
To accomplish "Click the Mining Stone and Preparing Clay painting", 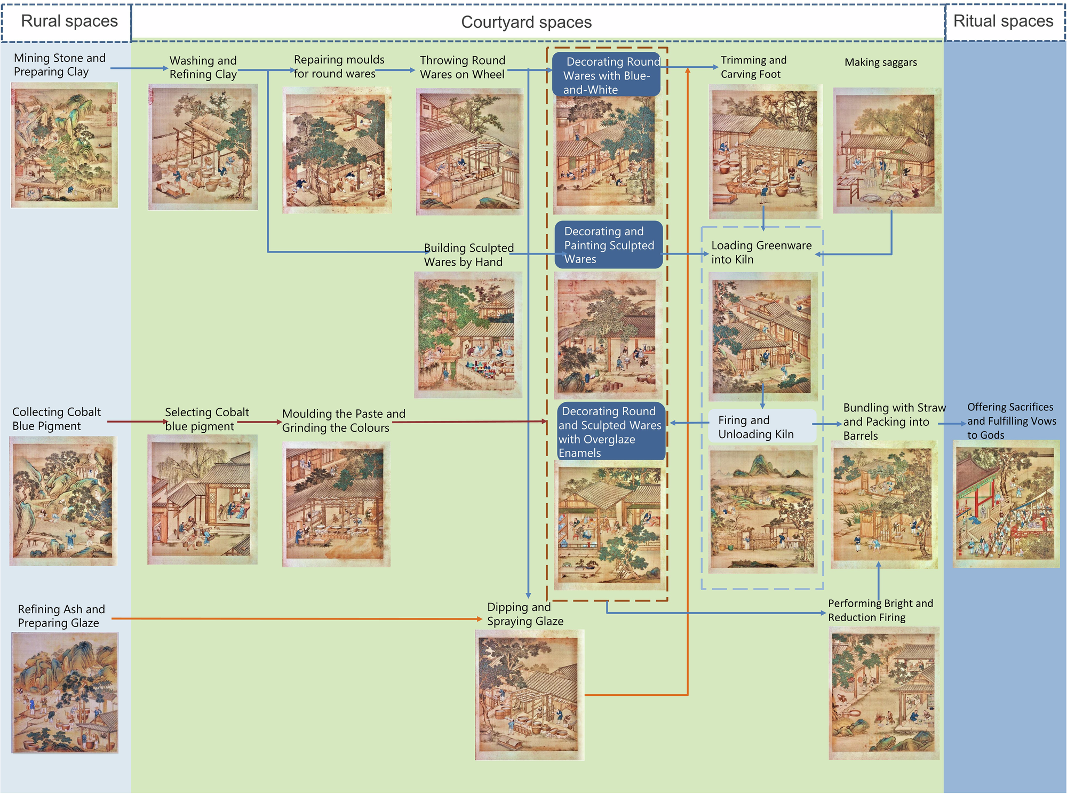I will pyautogui.click(x=65, y=145).
